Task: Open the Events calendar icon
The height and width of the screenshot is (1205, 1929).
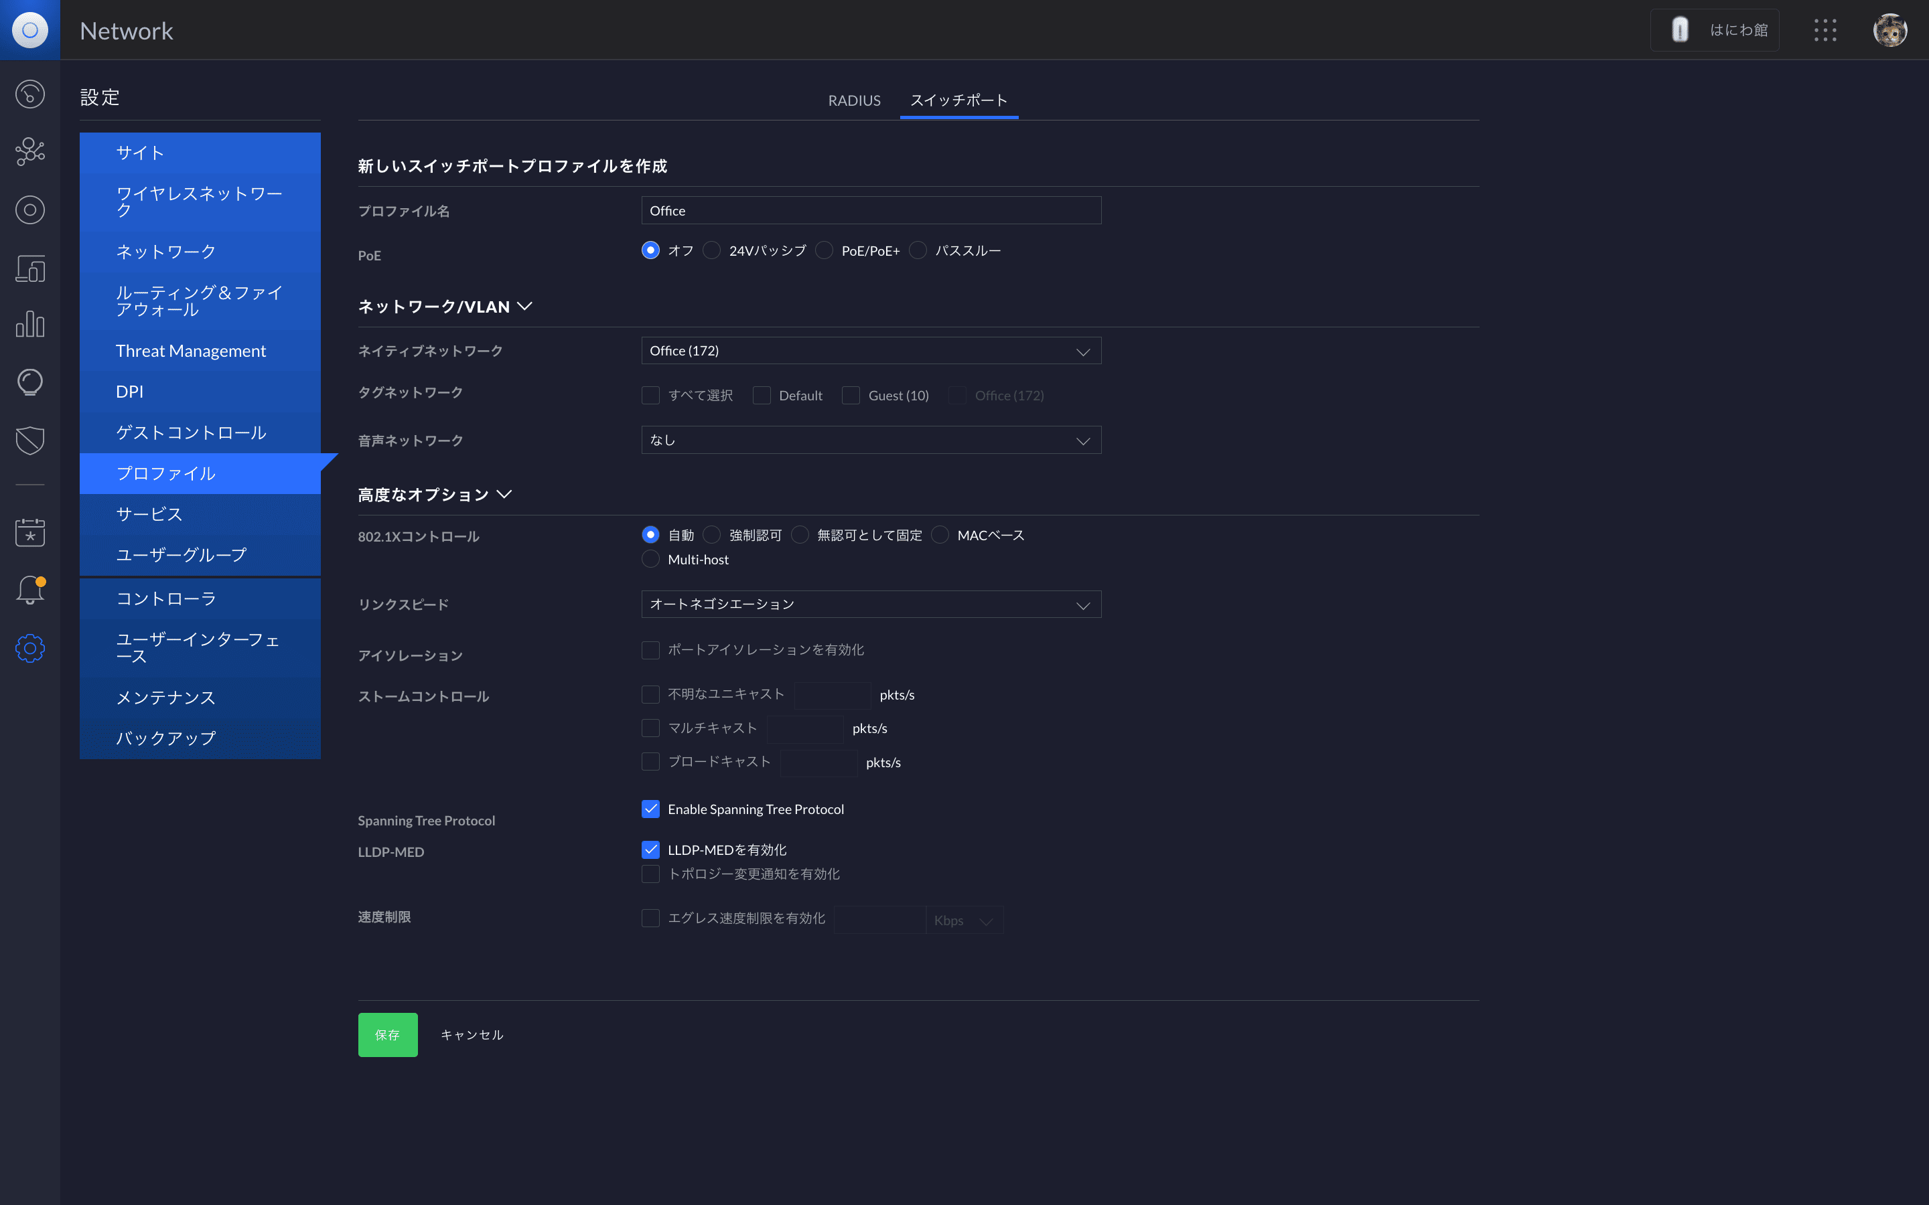Action: tap(29, 532)
